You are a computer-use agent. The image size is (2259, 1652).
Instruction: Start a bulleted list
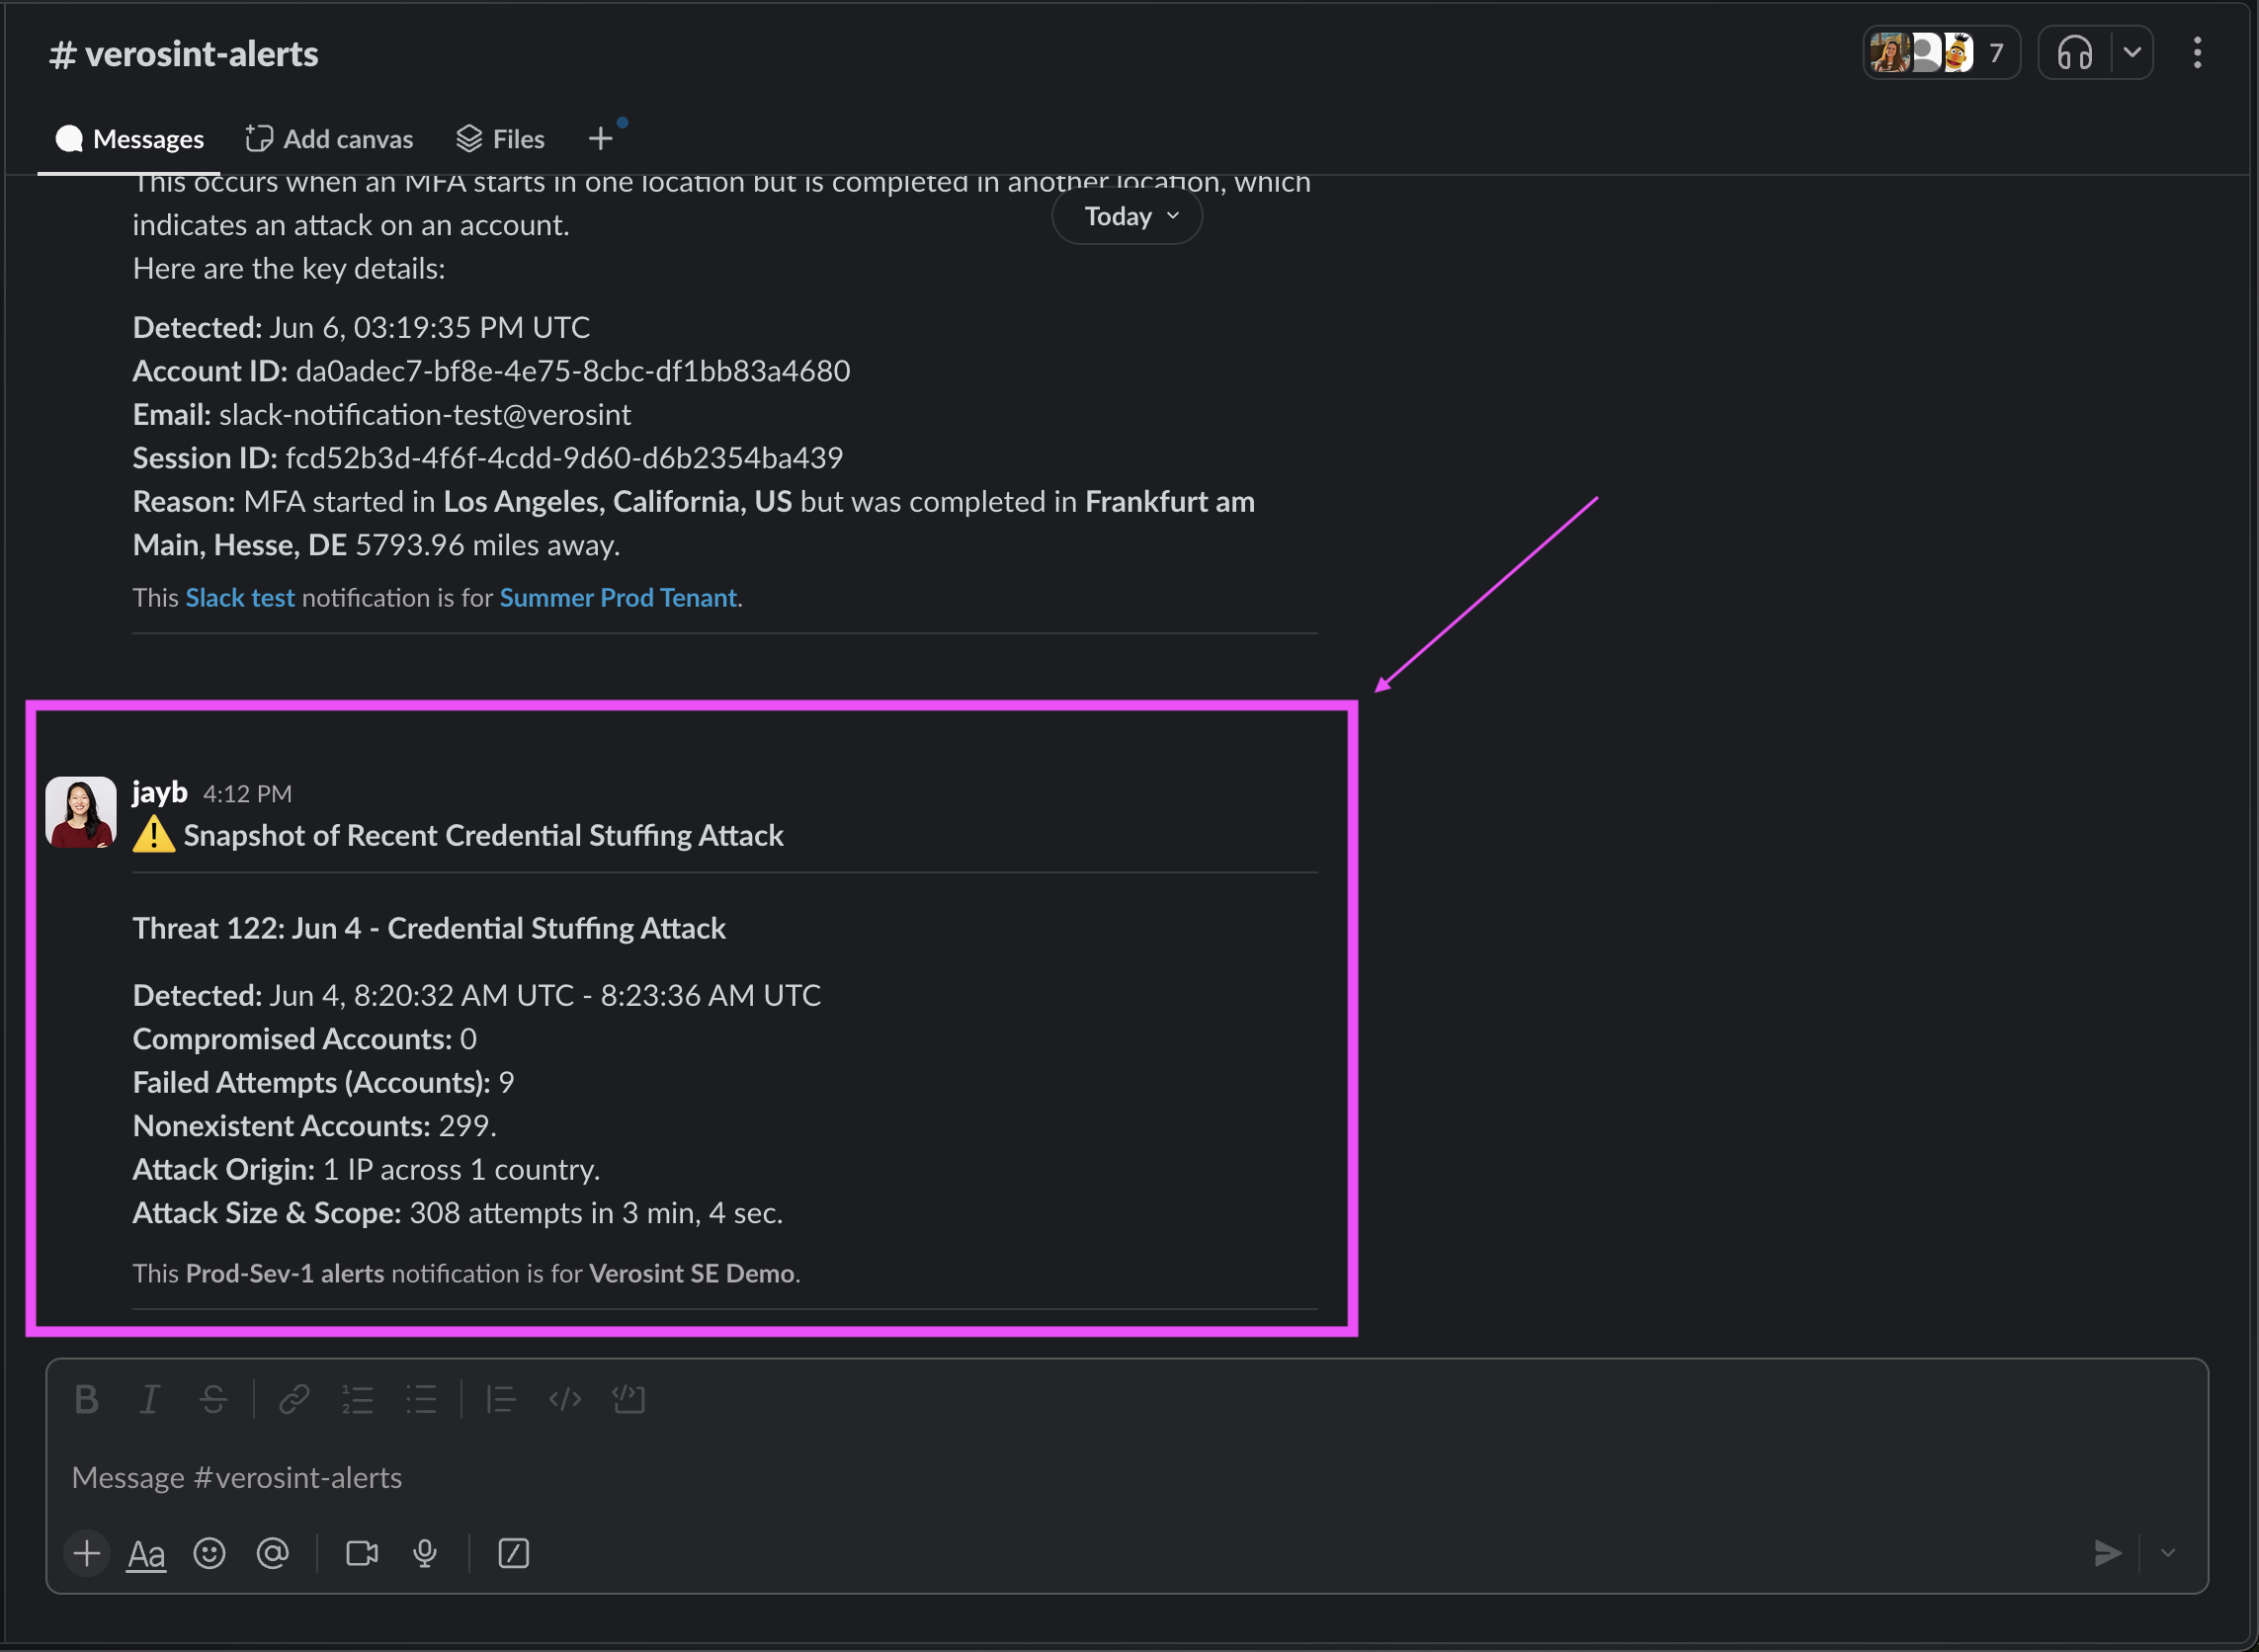coord(421,1399)
